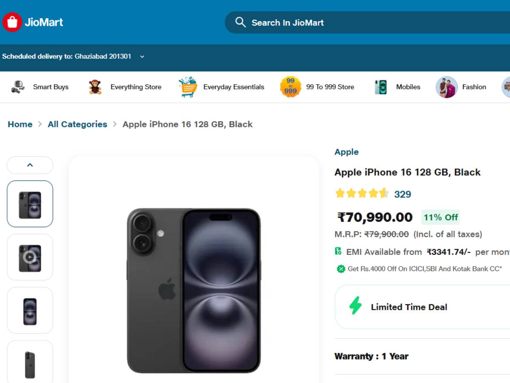Open the Smart Buys category icon
This screenshot has width=510, height=383.
pyautogui.click(x=18, y=87)
